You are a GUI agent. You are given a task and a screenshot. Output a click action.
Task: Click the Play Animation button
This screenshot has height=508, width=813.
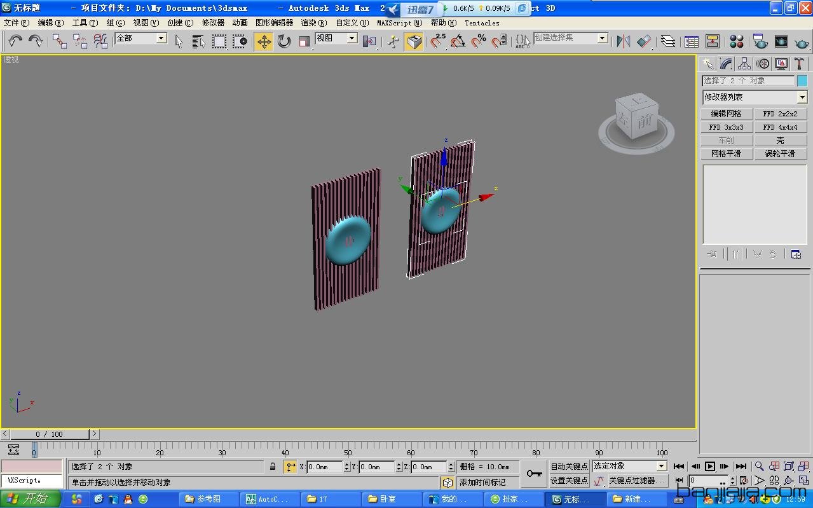coord(710,467)
